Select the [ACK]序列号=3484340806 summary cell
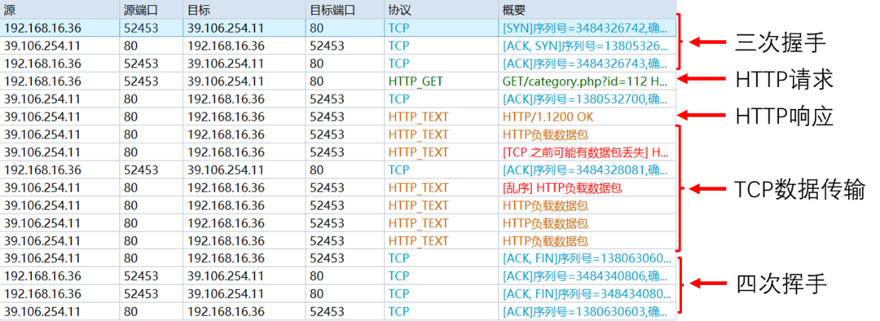This screenshot has height=321, width=880. (587, 276)
